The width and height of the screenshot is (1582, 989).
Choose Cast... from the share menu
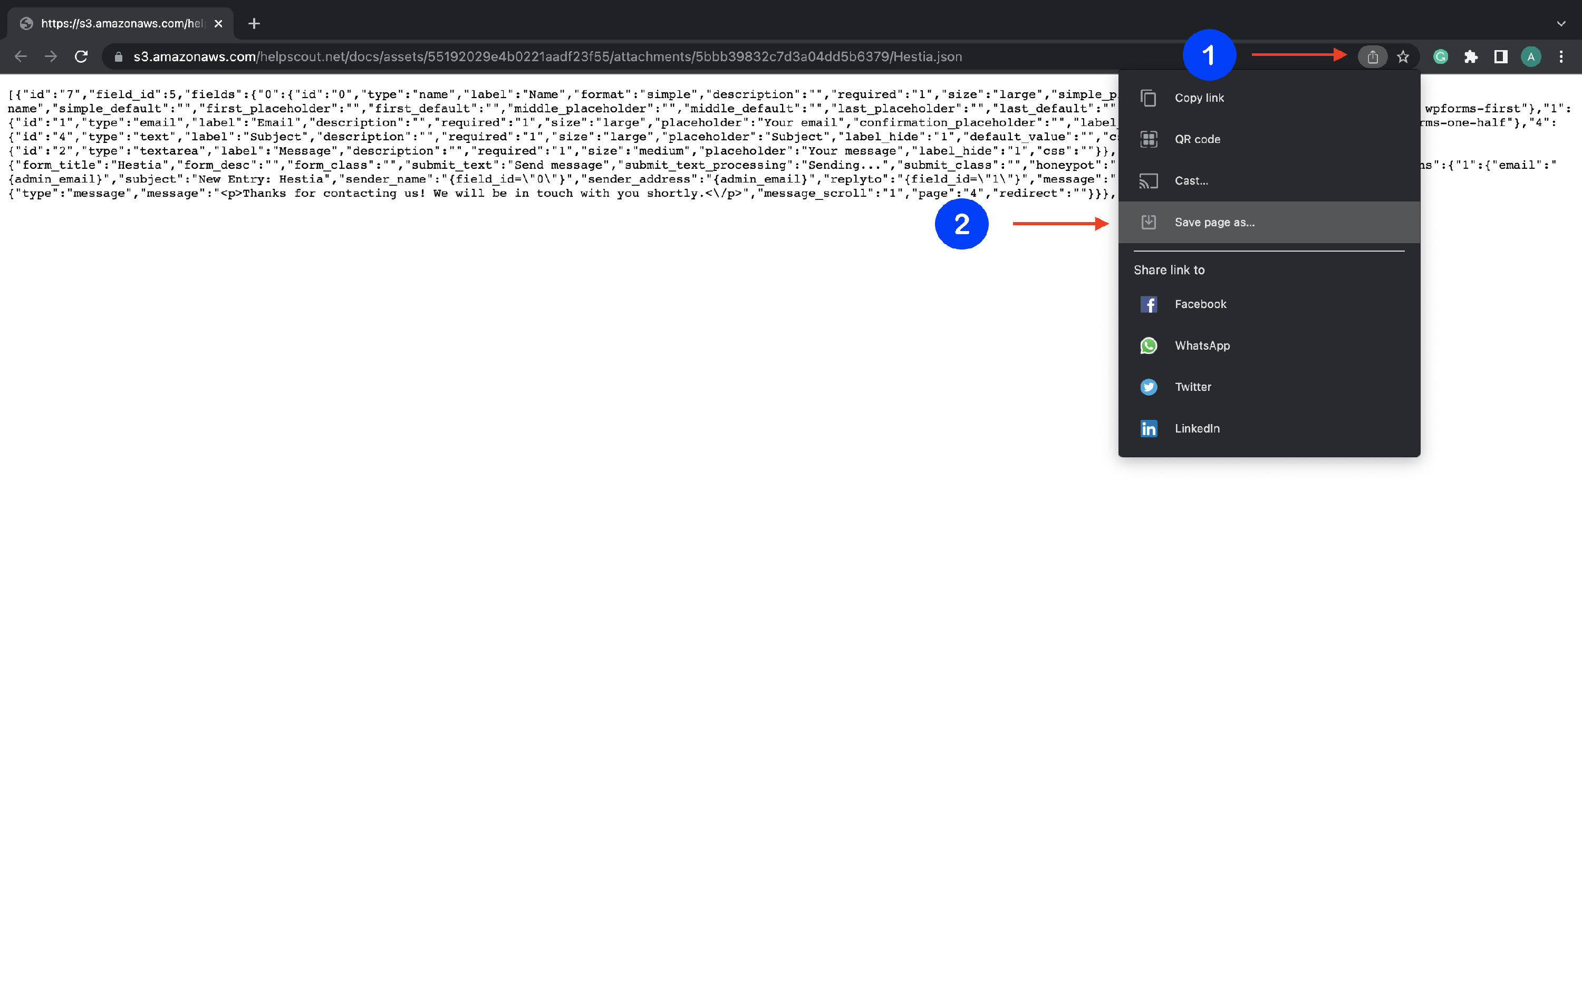tap(1269, 180)
